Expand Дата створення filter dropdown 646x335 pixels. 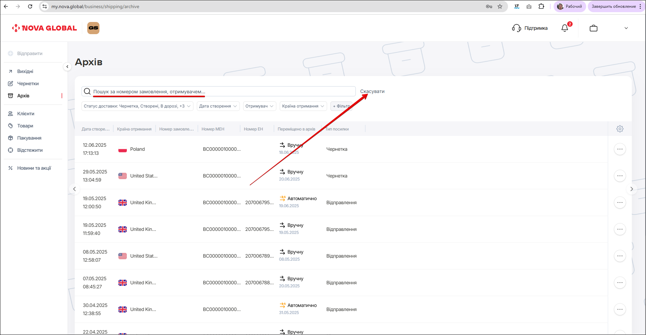click(x=218, y=106)
